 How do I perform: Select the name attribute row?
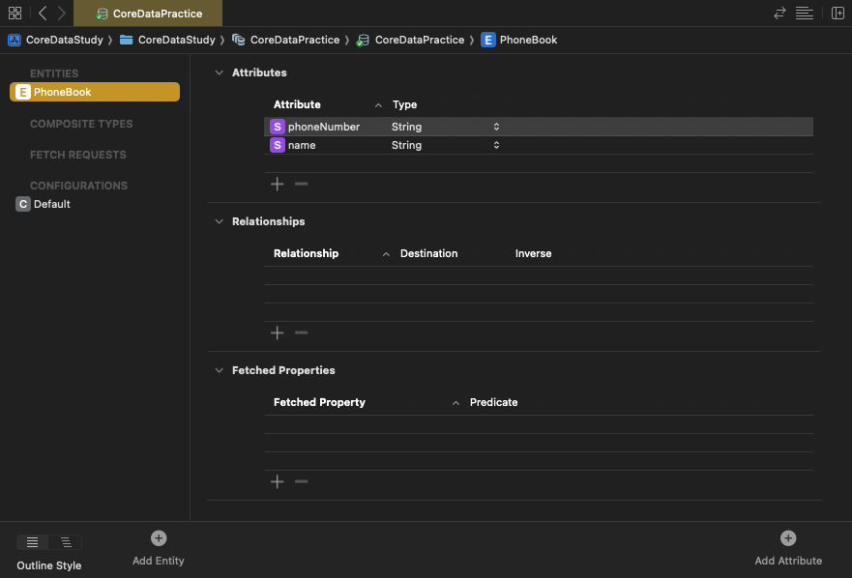tap(539, 145)
